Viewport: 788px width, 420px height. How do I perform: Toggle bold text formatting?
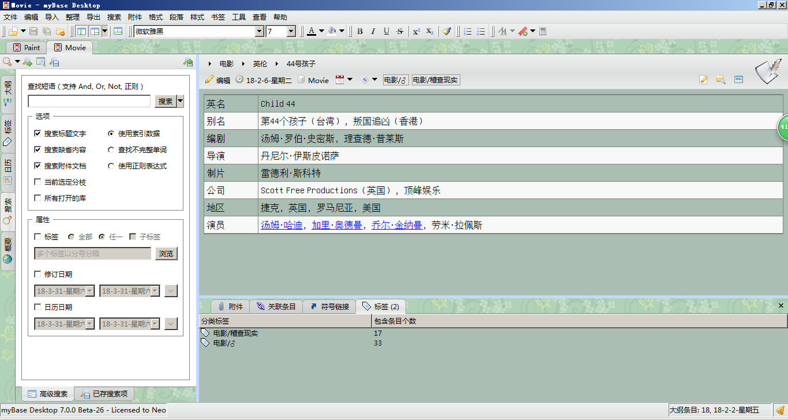pos(360,31)
